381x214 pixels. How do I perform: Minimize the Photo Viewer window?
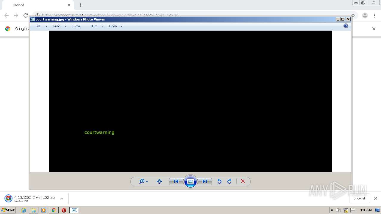tap(338, 19)
